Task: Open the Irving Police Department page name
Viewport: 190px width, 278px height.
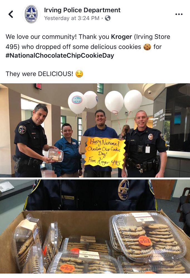Action: tap(82, 10)
